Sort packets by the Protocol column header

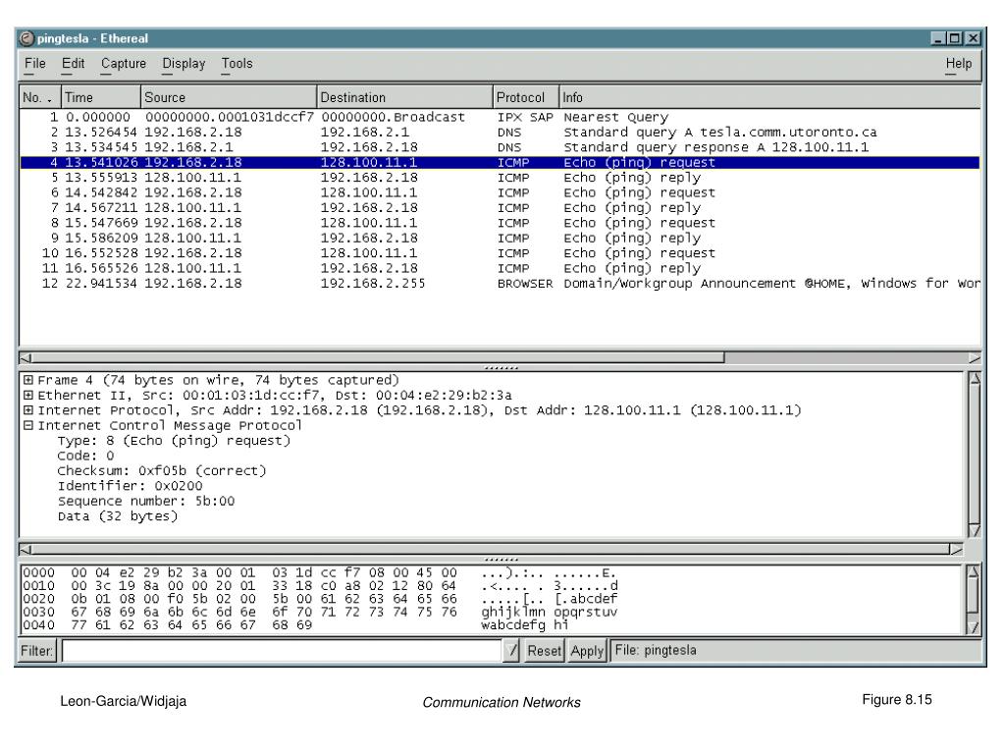tap(526, 97)
